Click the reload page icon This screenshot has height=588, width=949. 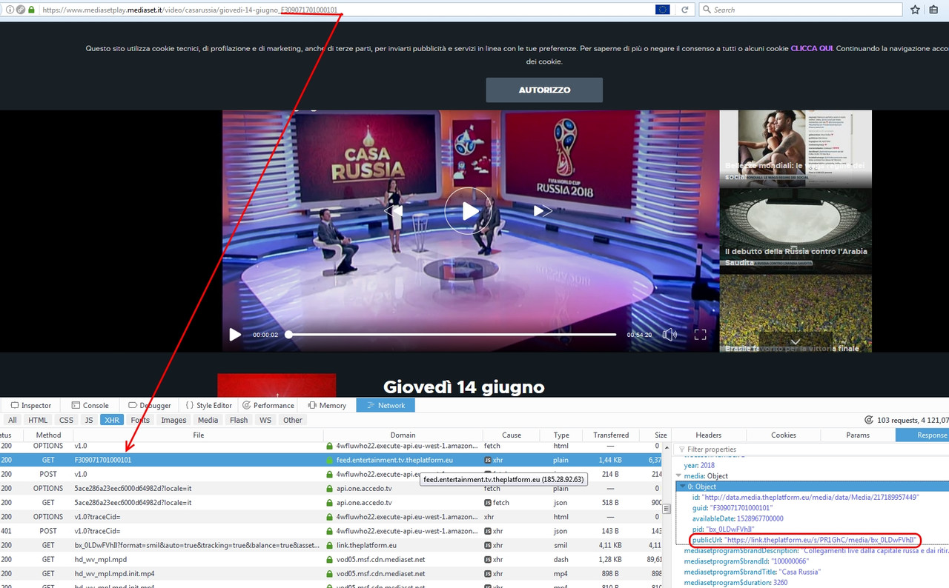coord(684,10)
